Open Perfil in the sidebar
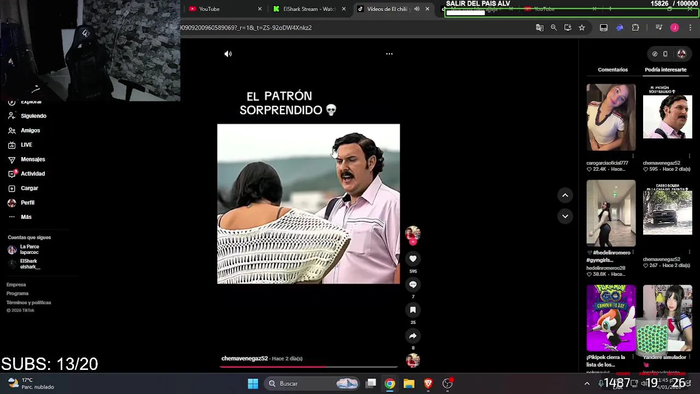Image resolution: width=700 pixels, height=394 pixels. tap(27, 202)
